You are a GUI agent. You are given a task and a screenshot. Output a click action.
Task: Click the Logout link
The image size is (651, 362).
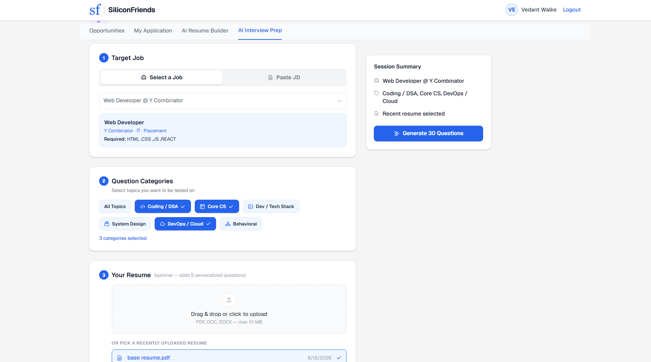[x=572, y=10]
